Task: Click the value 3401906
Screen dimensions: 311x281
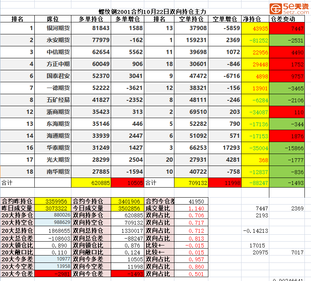Action: point(128,201)
